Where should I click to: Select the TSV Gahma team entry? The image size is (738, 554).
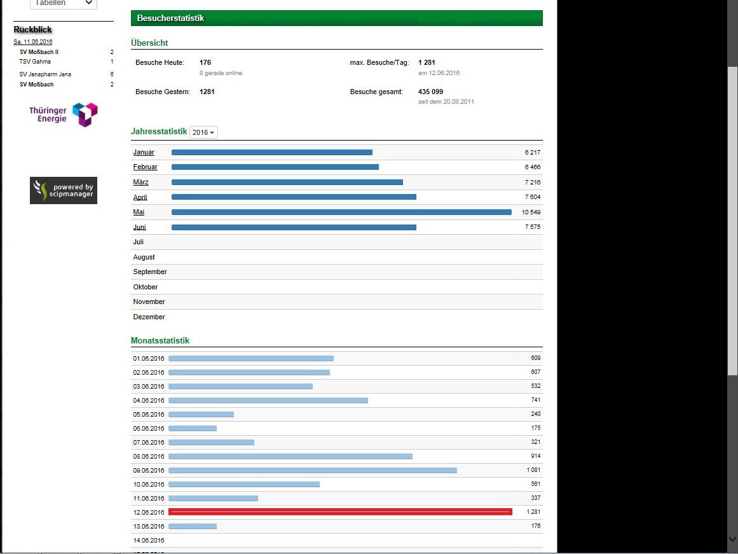pos(35,62)
